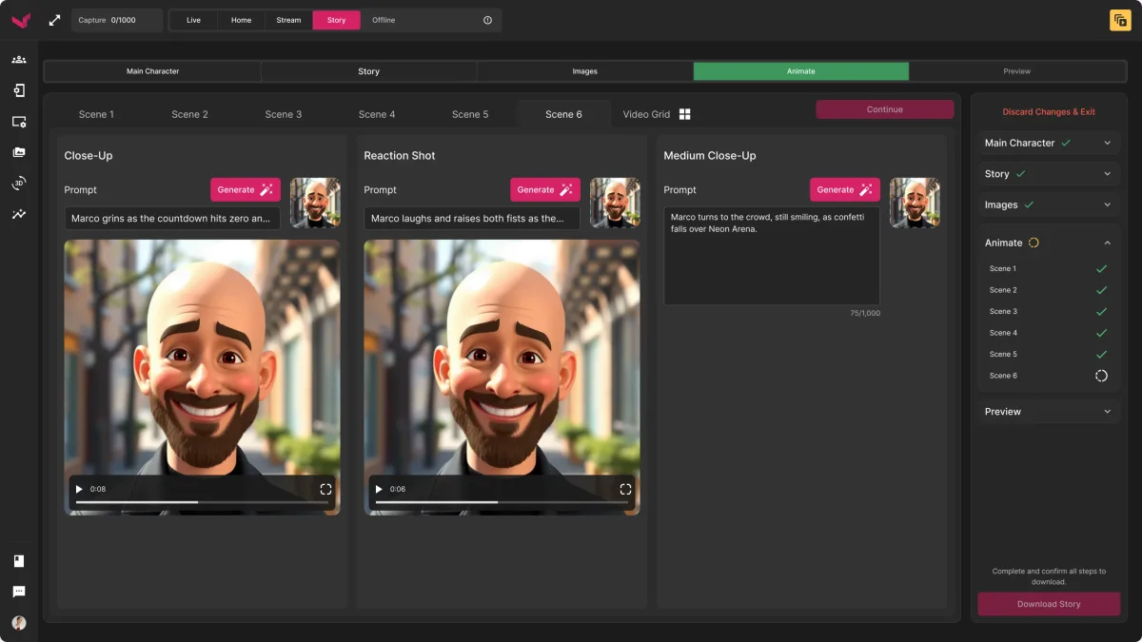
Task: Generate the Close-Up video
Action: click(x=246, y=189)
